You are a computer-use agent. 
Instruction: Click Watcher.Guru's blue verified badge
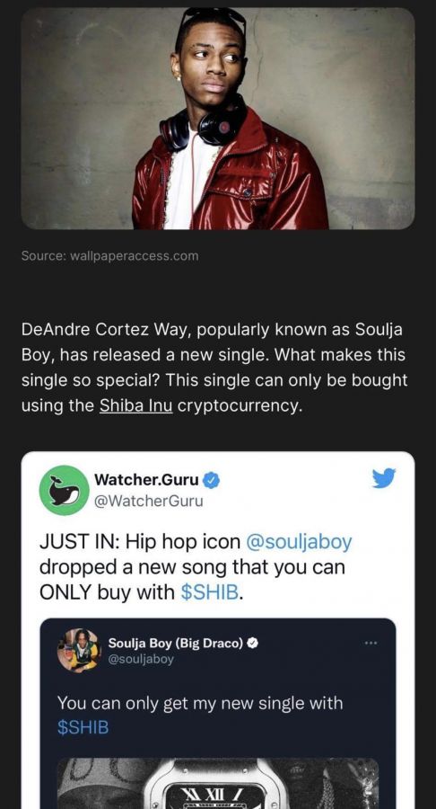(x=211, y=481)
